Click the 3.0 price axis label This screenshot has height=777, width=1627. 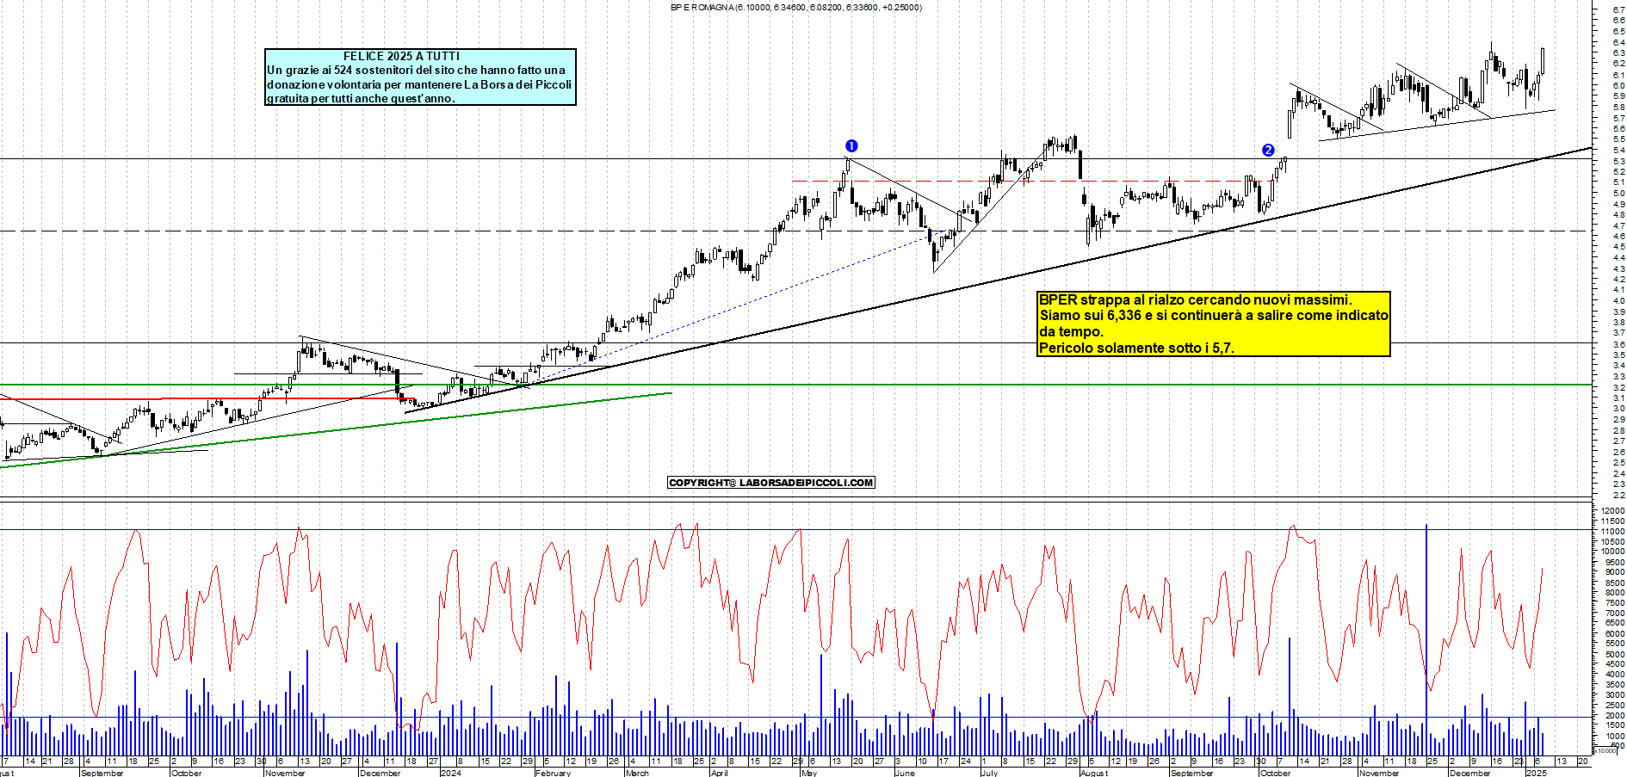coord(1618,408)
